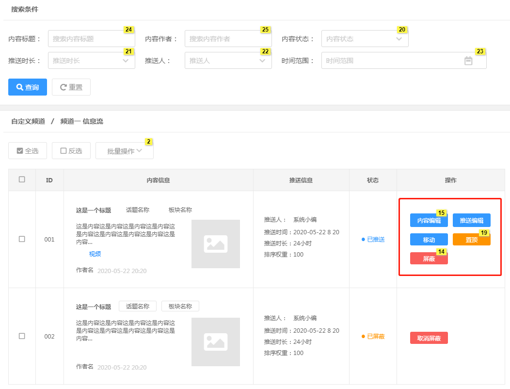Click the 时间范围 date range field
The image size is (510, 389).
[x=404, y=61]
